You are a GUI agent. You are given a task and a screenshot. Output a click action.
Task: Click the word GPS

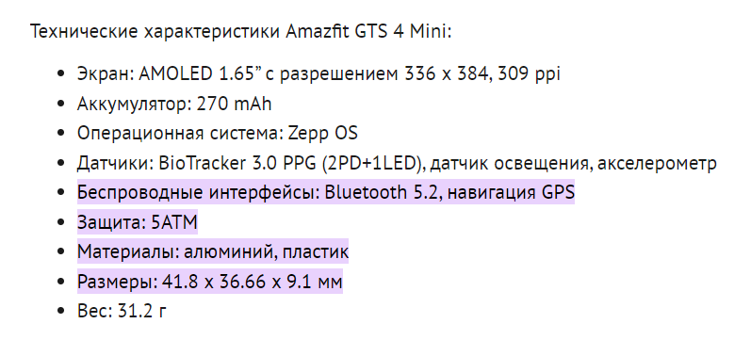click(x=558, y=192)
